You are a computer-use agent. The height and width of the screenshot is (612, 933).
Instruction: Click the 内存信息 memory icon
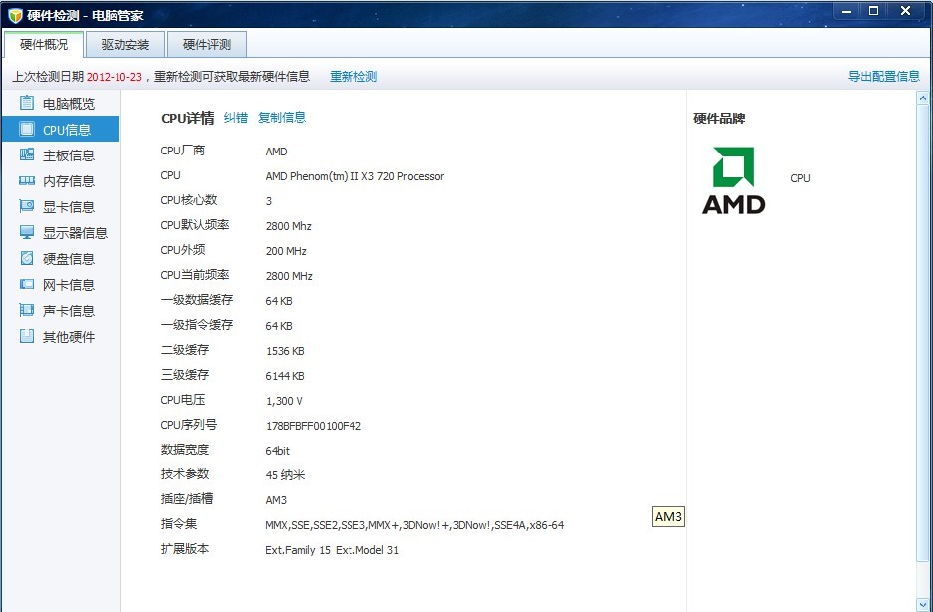coord(27,180)
